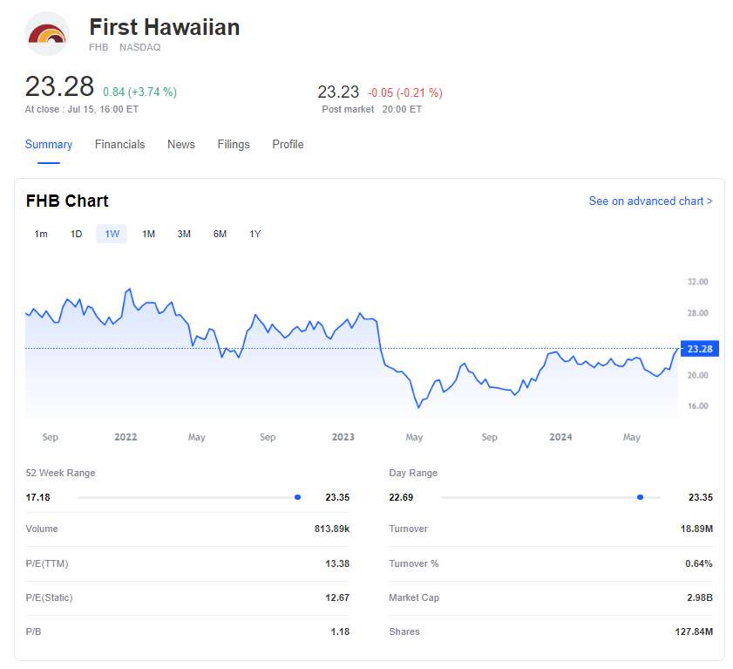Click the 23.28 current price label on chart
The height and width of the screenshot is (669, 733).
(699, 349)
